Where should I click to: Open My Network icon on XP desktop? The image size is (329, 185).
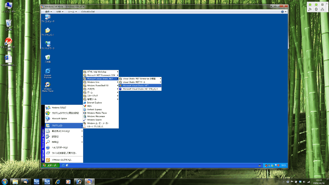(x=48, y=45)
